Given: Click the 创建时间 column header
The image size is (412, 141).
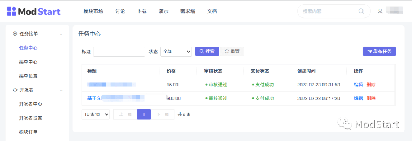Looking at the screenshot, I should pyautogui.click(x=306, y=71).
